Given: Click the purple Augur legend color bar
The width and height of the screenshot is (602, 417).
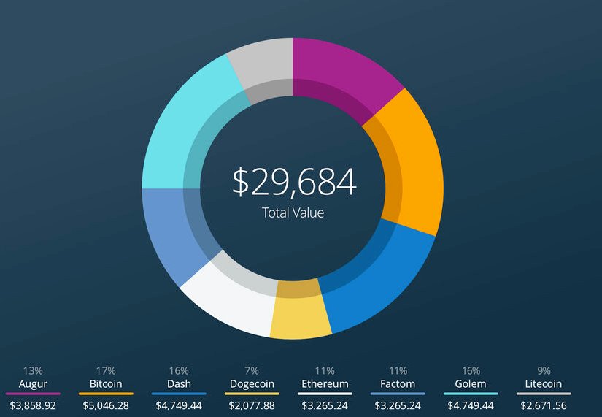Looking at the screenshot, I should click(x=33, y=394).
